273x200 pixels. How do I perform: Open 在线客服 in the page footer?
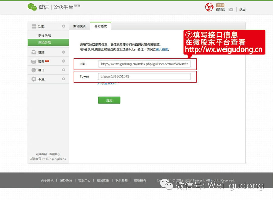click(103, 180)
